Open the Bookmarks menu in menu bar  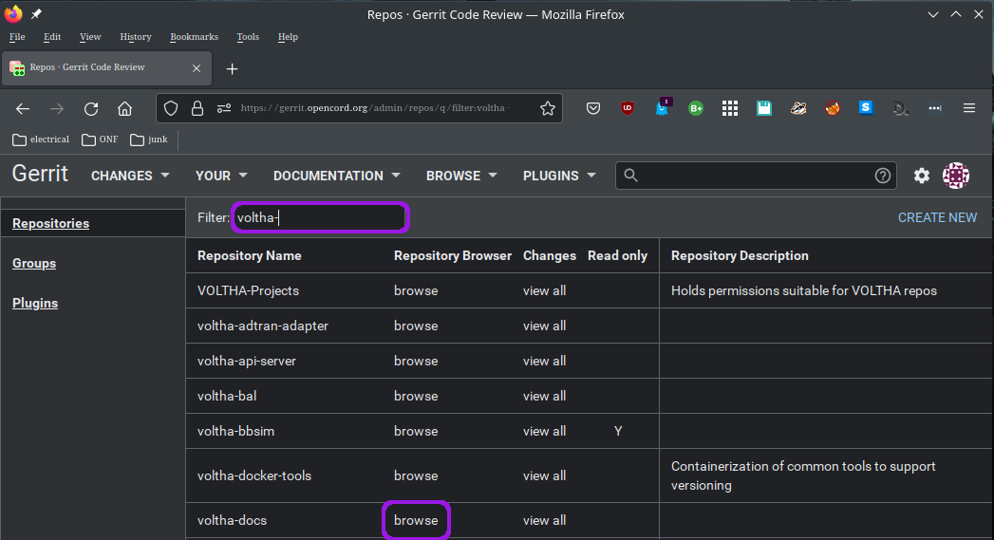click(194, 37)
